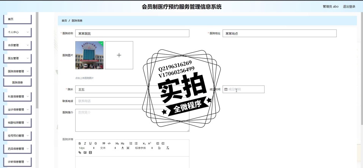Image resolution: width=363 pixels, height=168 pixels.
Task: Expand the 挂号预约管理 sidebar menu
Action: 17,136
